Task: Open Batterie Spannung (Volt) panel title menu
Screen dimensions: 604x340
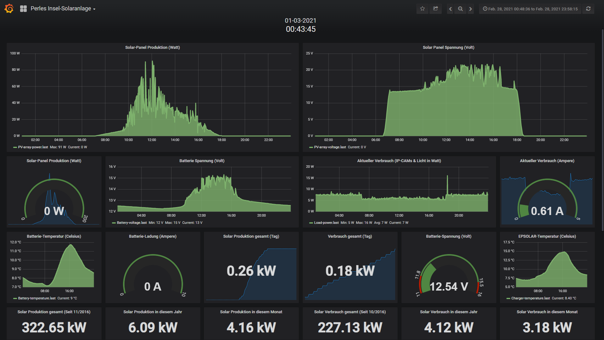Action: tap(202, 161)
